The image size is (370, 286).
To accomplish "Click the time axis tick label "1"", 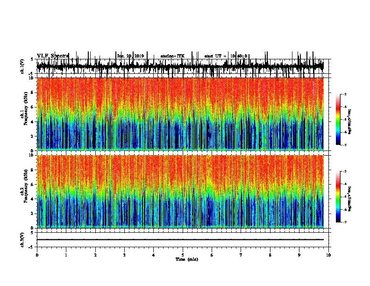I will [x=66, y=255].
